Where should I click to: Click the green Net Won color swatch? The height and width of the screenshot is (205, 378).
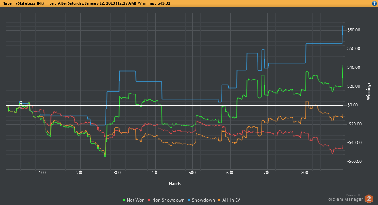124,200
